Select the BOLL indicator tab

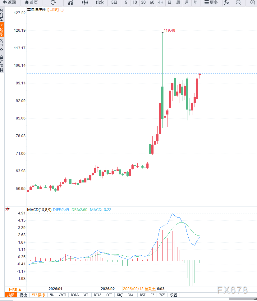(x=75, y=295)
